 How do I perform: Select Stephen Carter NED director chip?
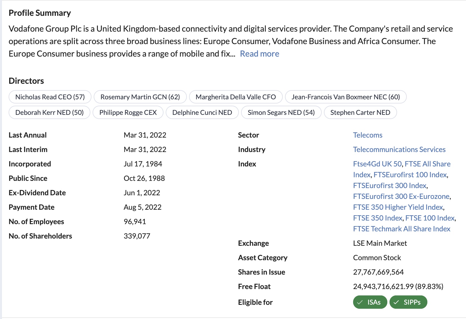360,112
